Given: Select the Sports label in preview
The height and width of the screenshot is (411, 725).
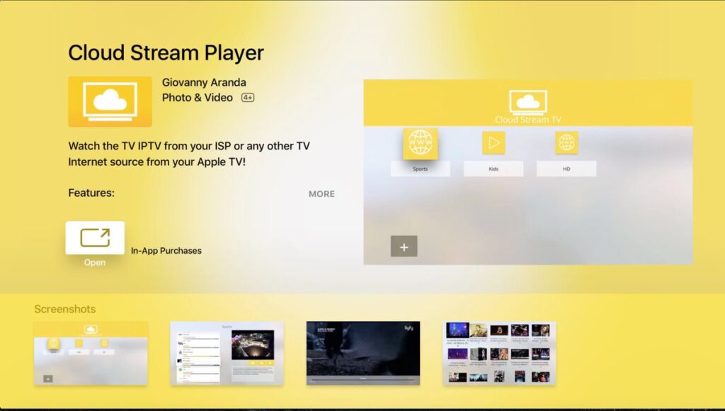Looking at the screenshot, I should [x=421, y=169].
